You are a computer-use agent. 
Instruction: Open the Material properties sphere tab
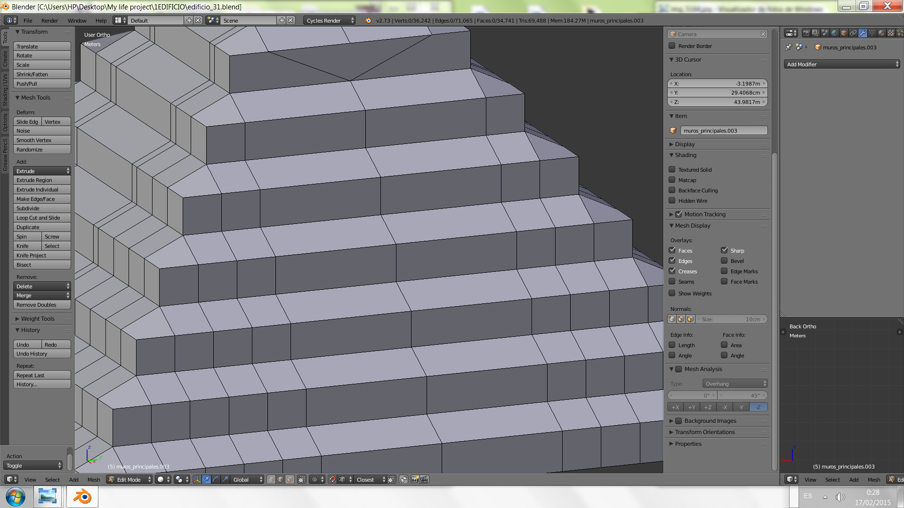click(x=881, y=33)
